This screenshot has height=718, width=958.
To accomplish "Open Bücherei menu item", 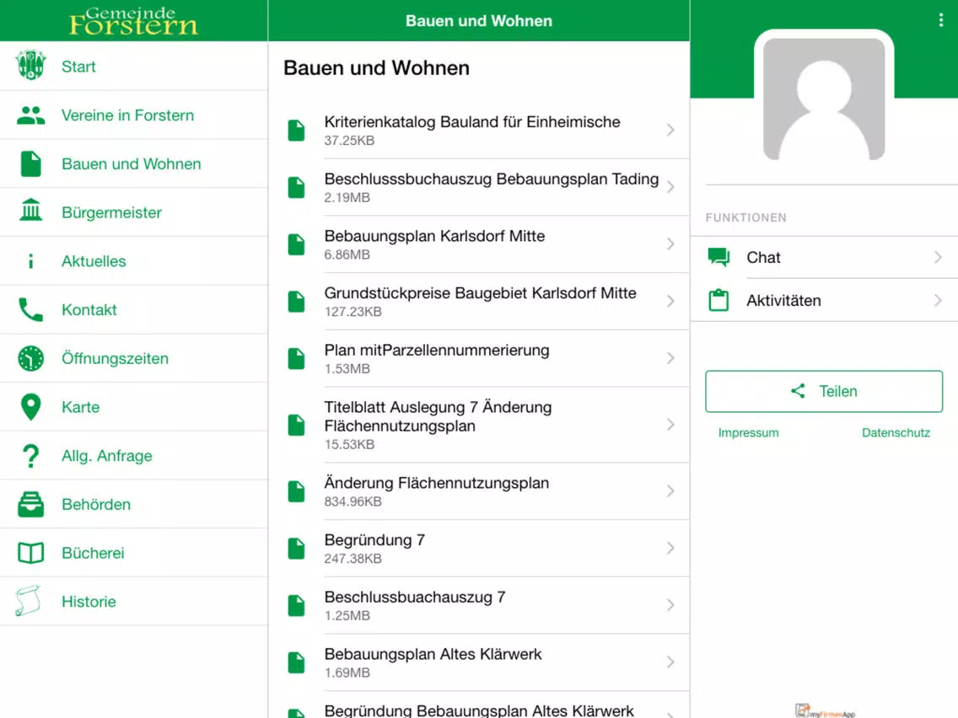I will point(134,553).
